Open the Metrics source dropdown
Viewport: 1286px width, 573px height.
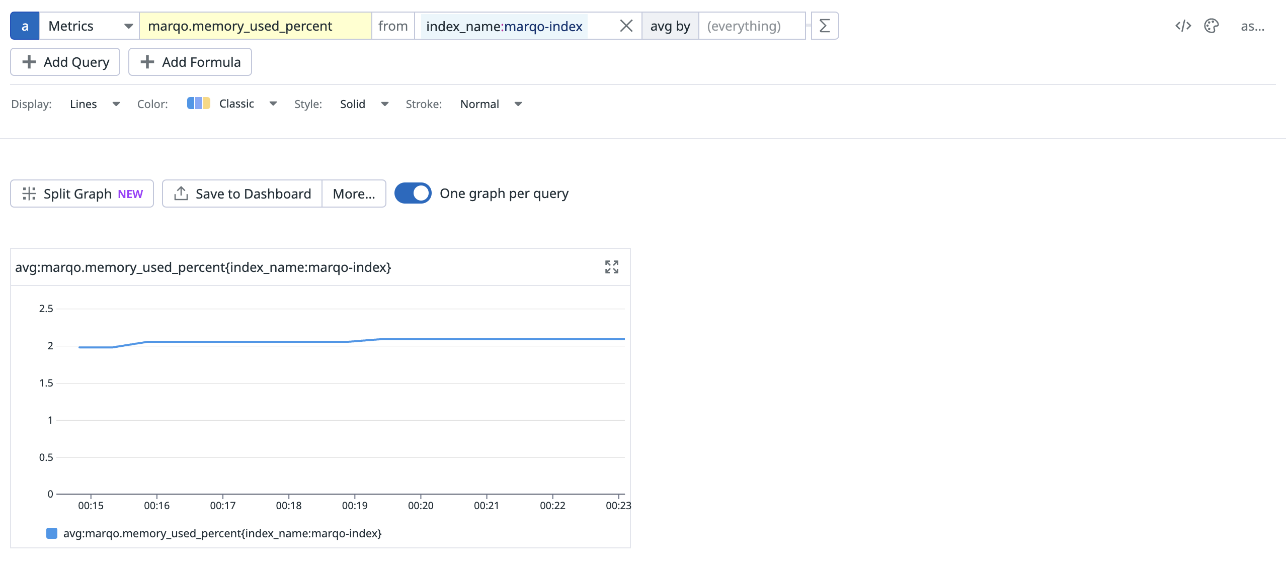(x=90, y=26)
